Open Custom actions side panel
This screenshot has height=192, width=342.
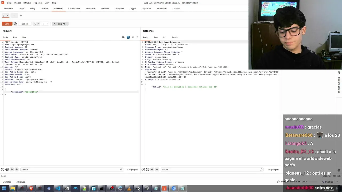pyautogui.click(x=339, y=82)
